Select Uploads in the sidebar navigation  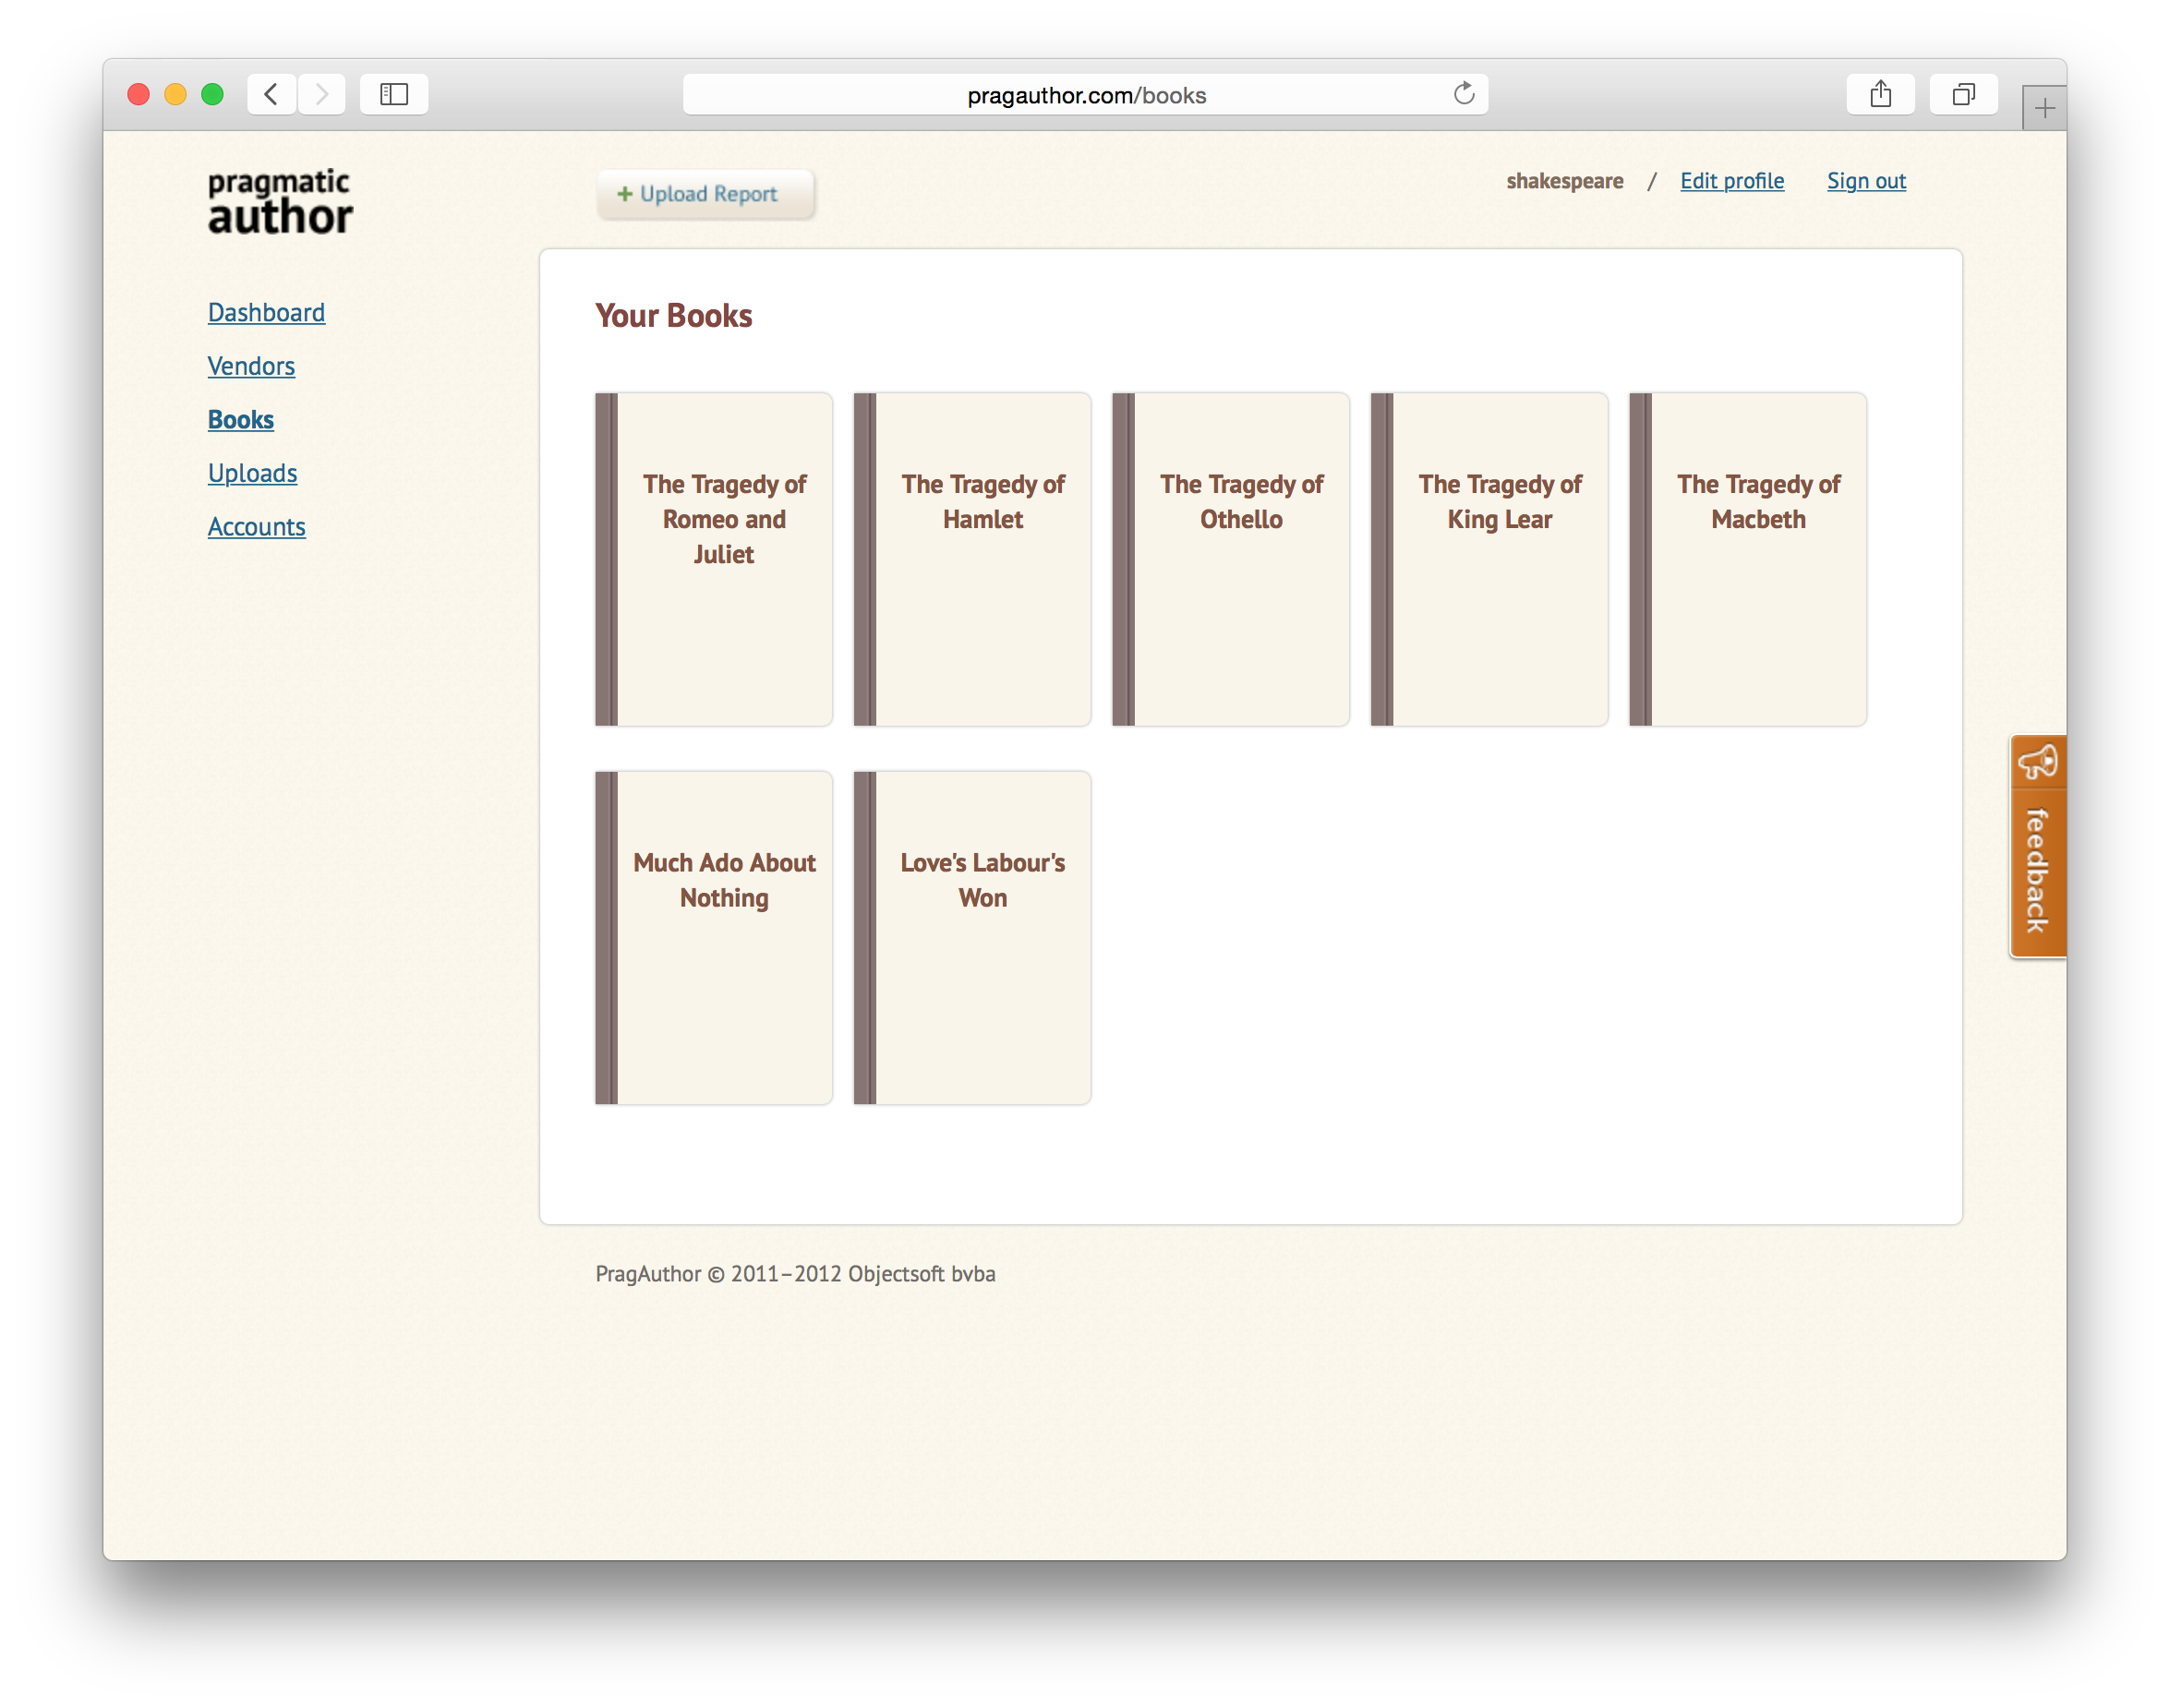pyautogui.click(x=252, y=473)
